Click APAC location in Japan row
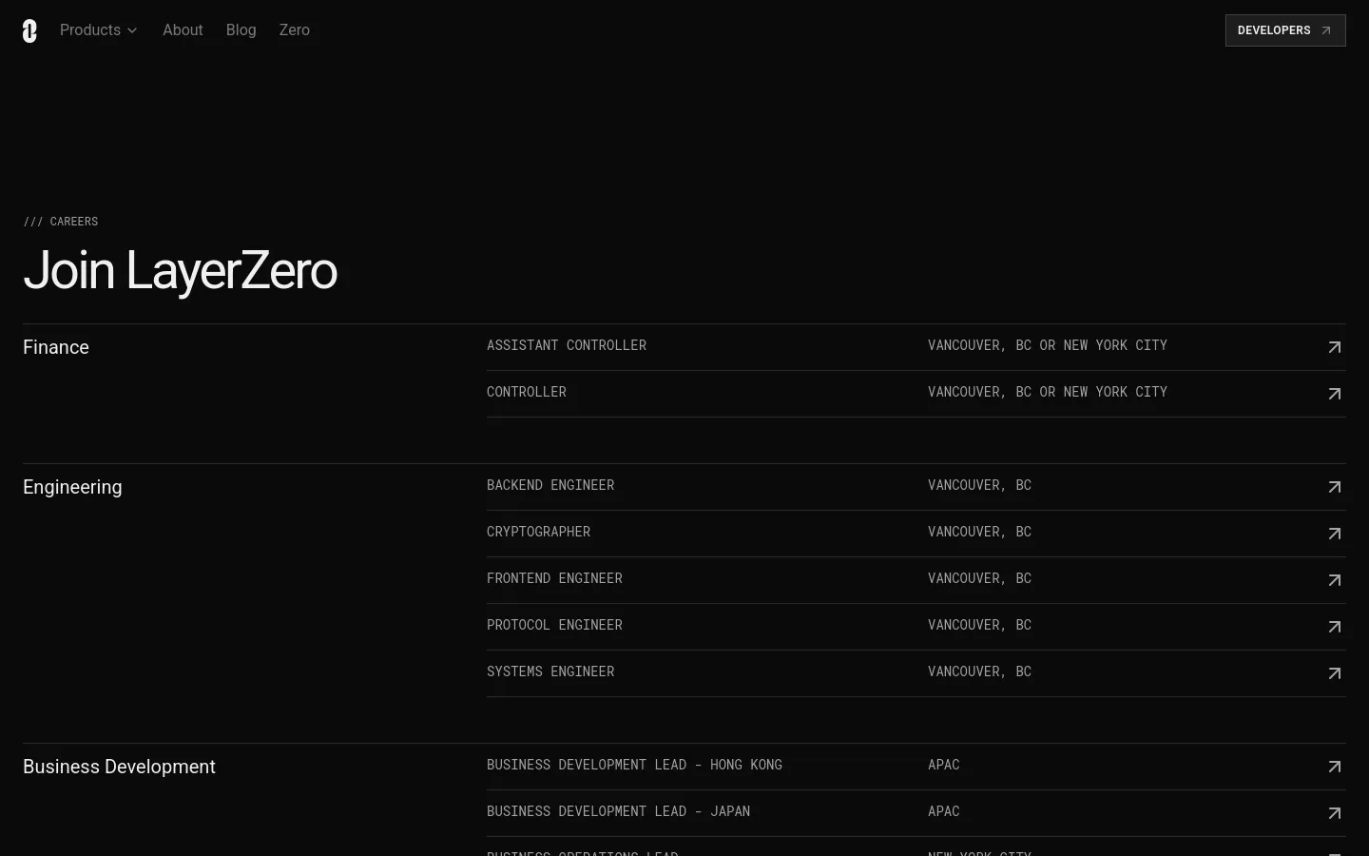This screenshot has height=856, width=1369. 944,811
